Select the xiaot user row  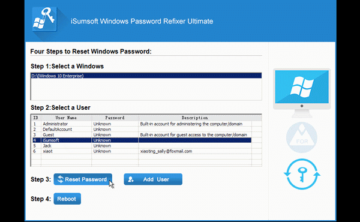[142, 151]
